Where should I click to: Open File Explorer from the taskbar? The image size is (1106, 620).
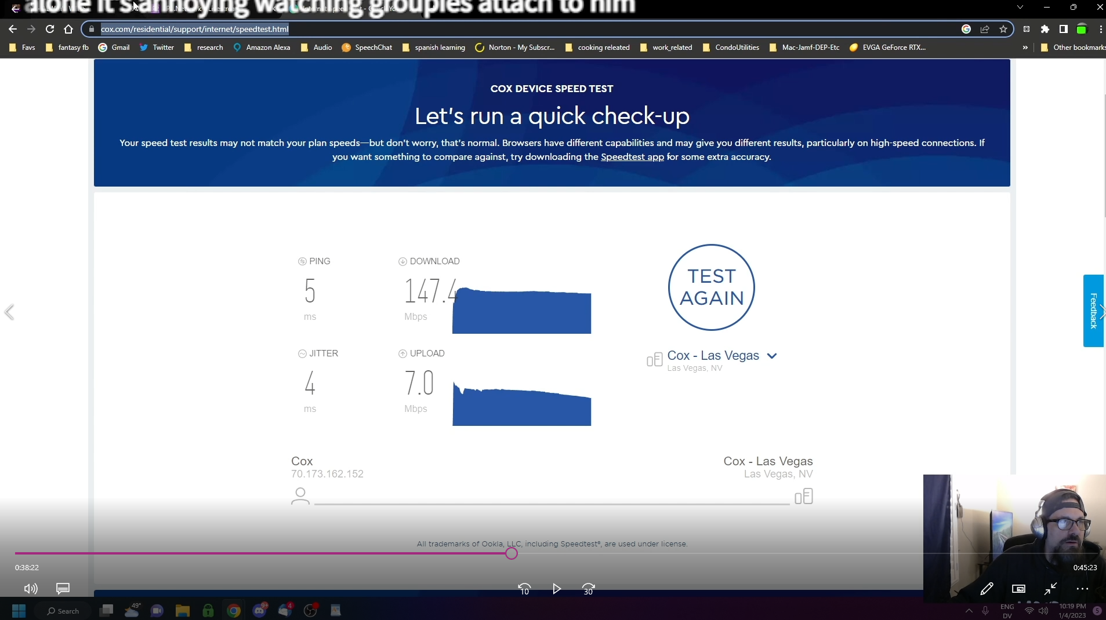coord(183,611)
